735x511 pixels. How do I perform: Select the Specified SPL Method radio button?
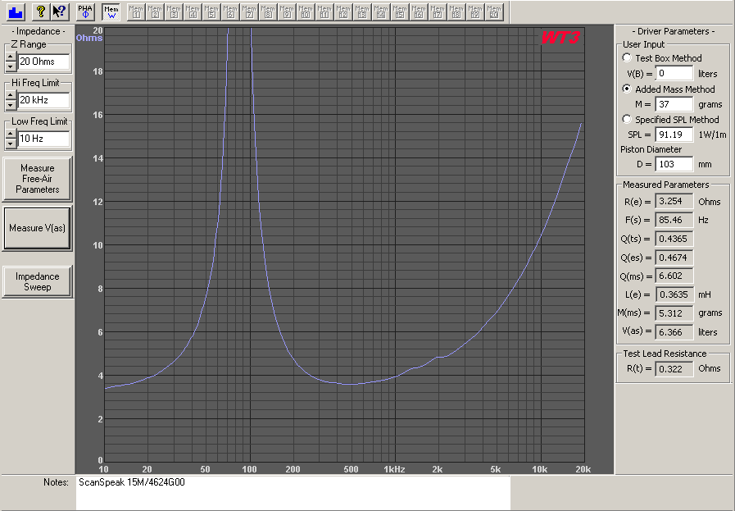(x=627, y=119)
